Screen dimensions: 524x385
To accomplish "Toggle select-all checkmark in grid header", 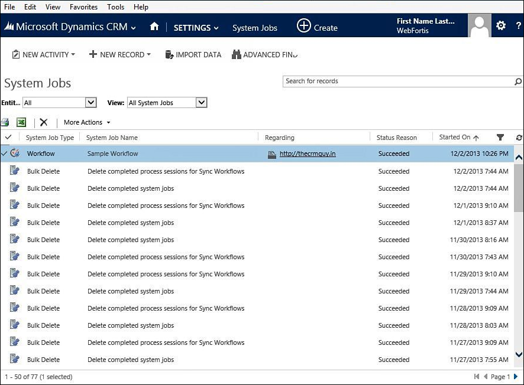I will [x=8, y=137].
